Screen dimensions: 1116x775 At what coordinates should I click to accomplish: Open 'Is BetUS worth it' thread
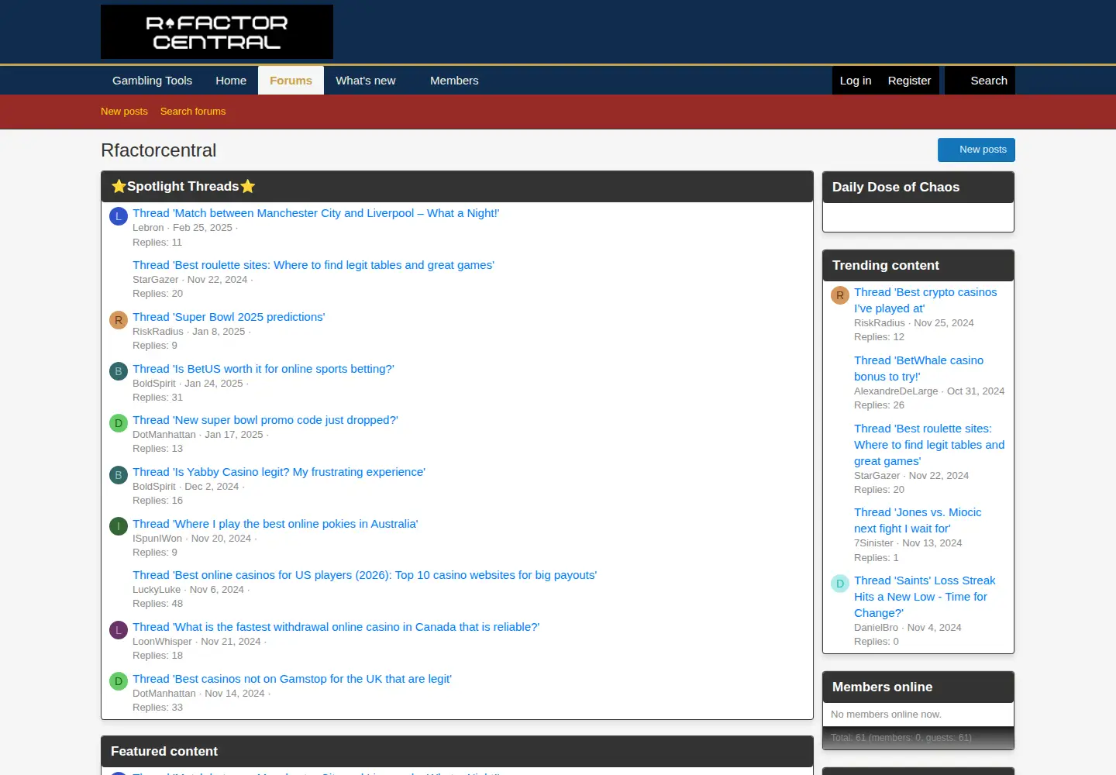[263, 369]
